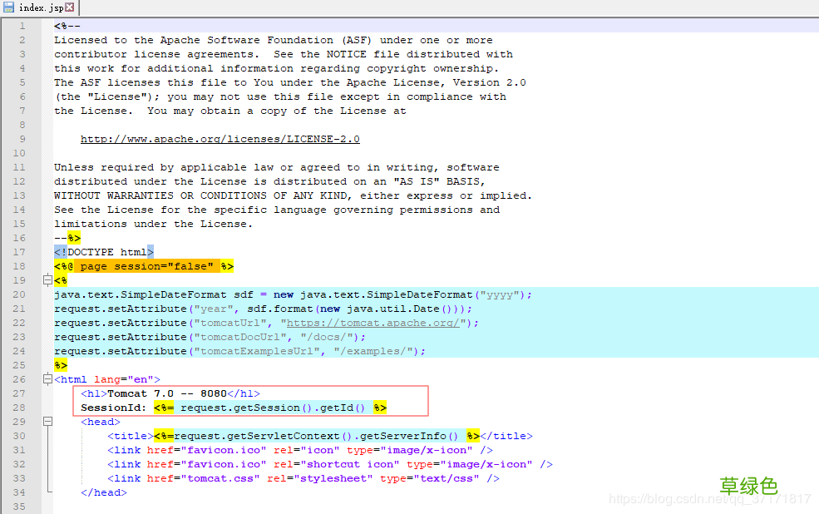Click line number 1 in the margin

point(22,26)
